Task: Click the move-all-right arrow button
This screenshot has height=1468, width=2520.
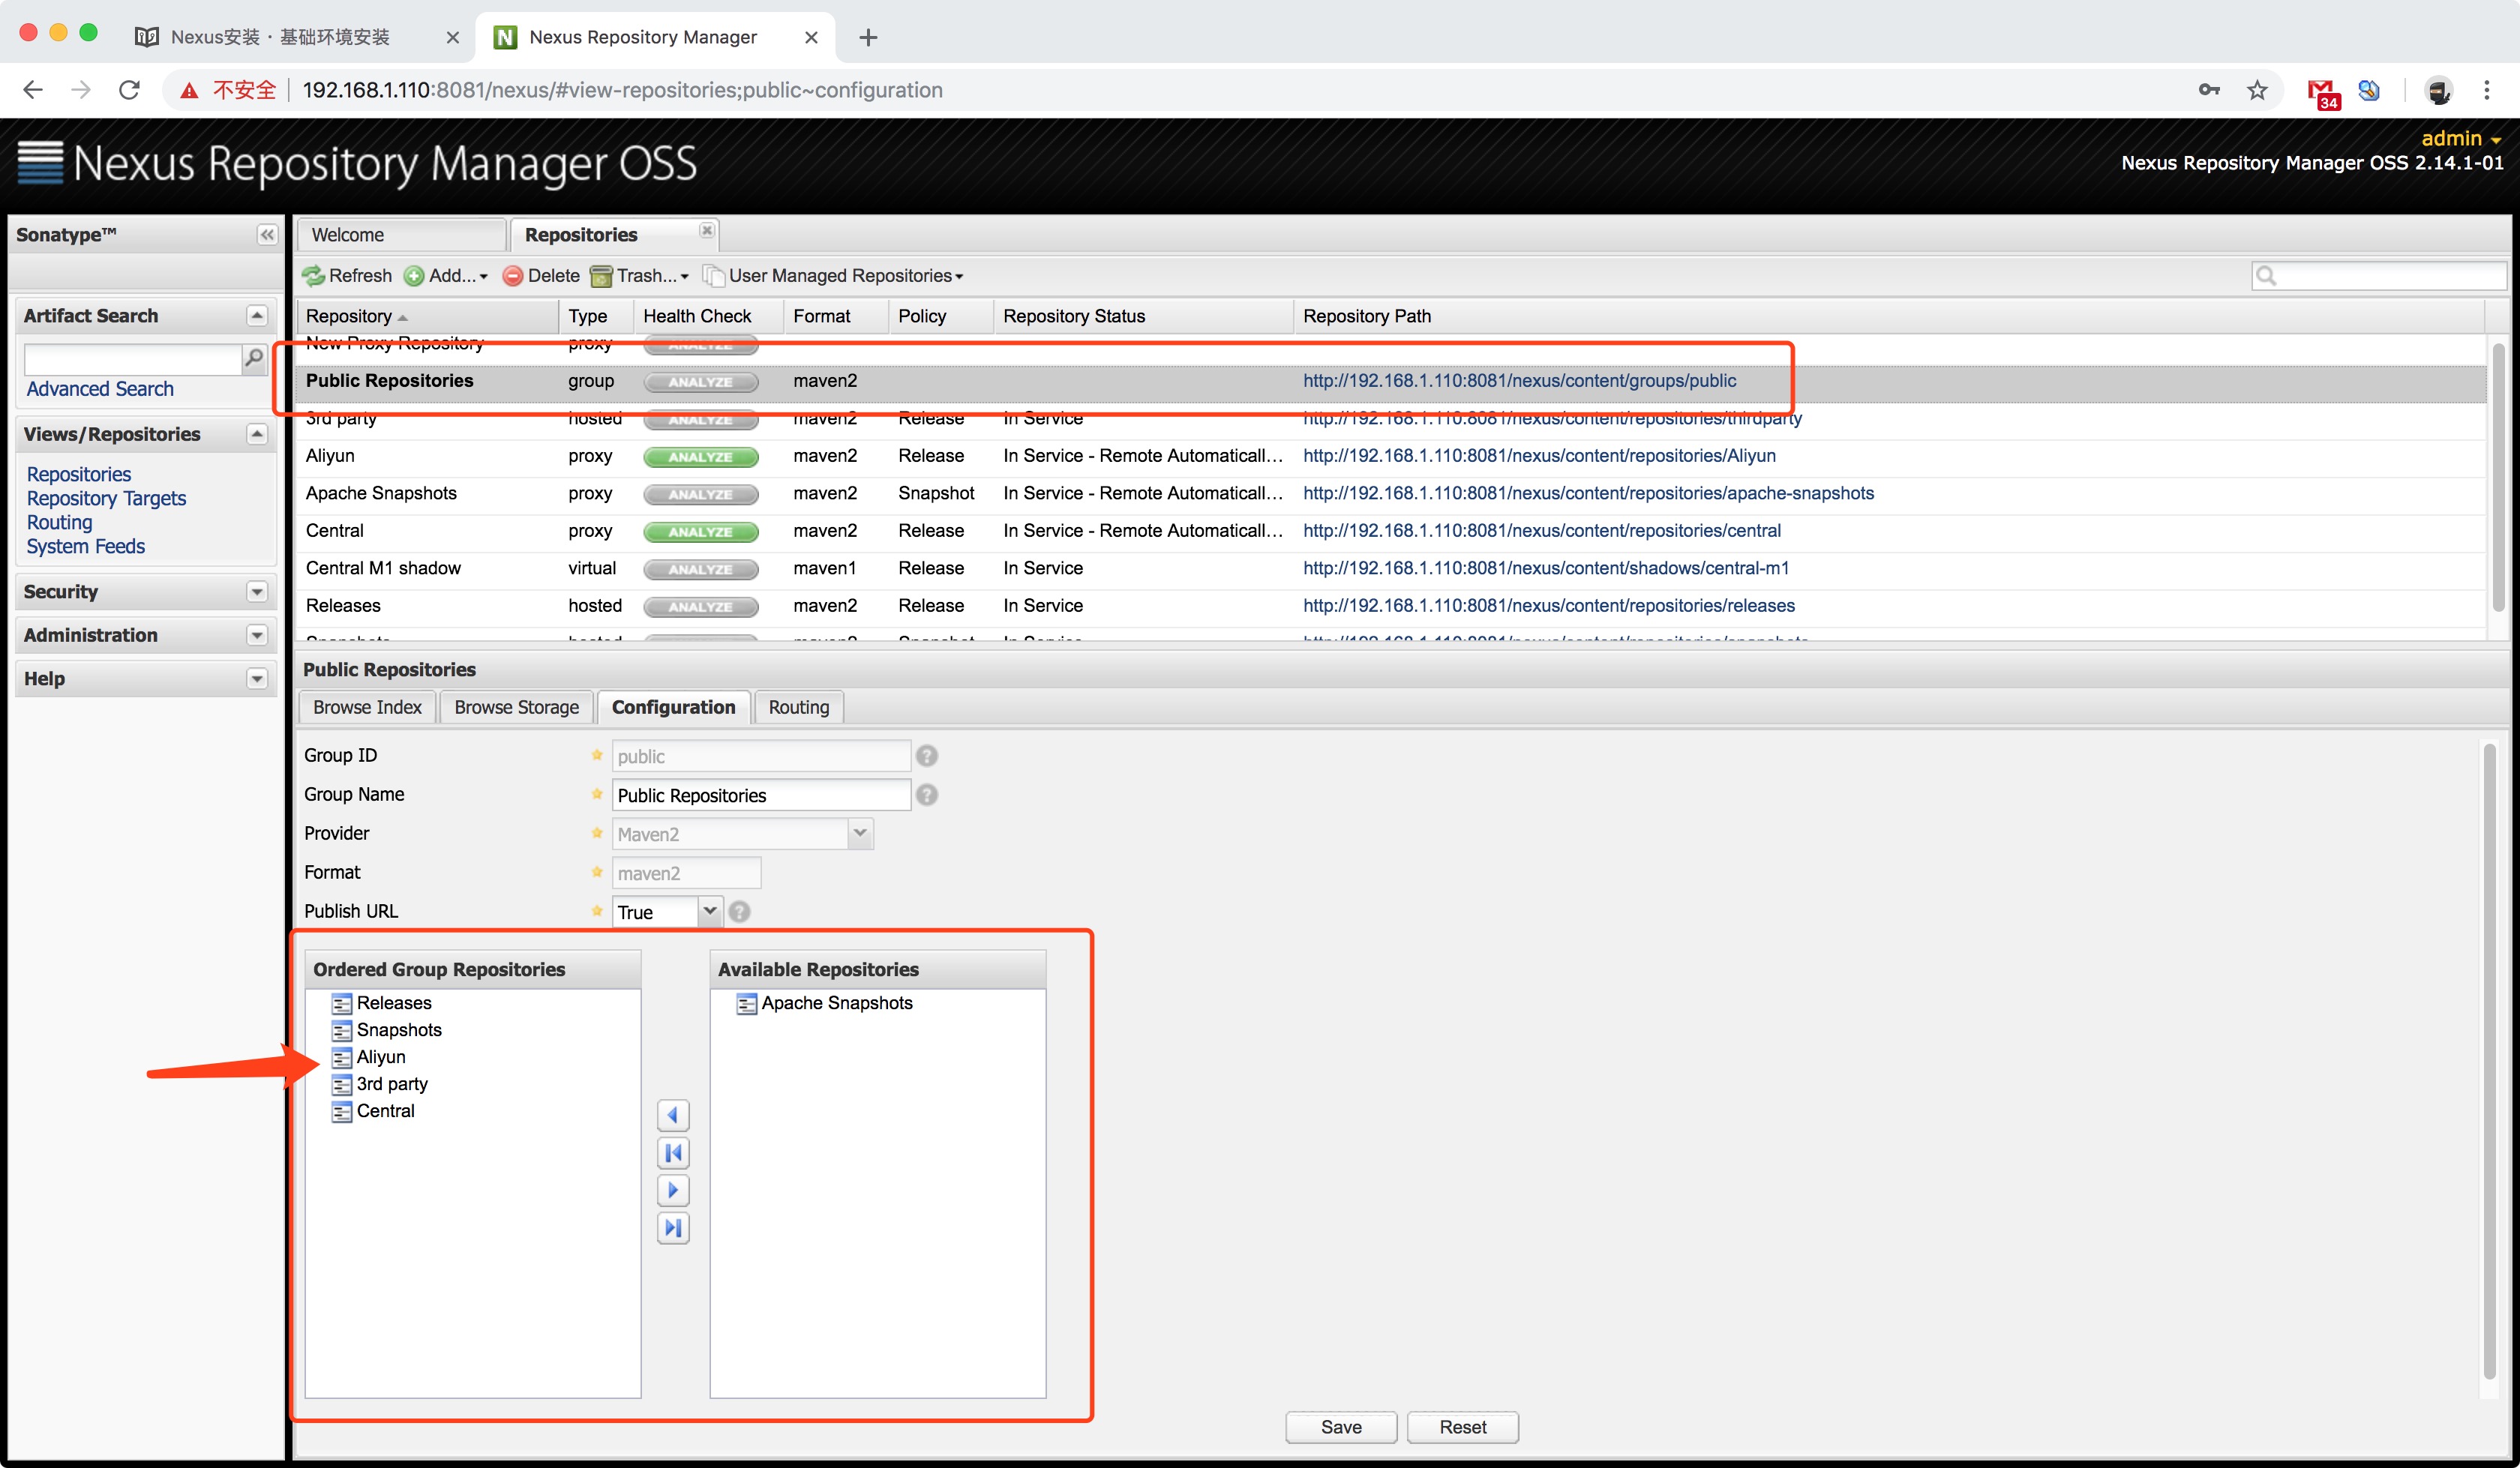Action: [x=673, y=1228]
